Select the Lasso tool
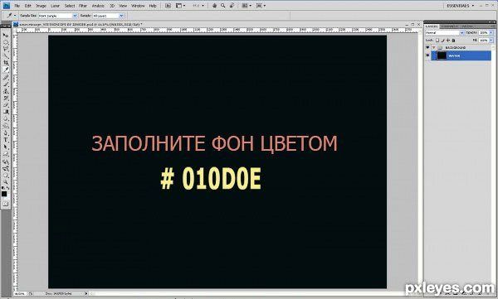The image size is (498, 299). 6,49
